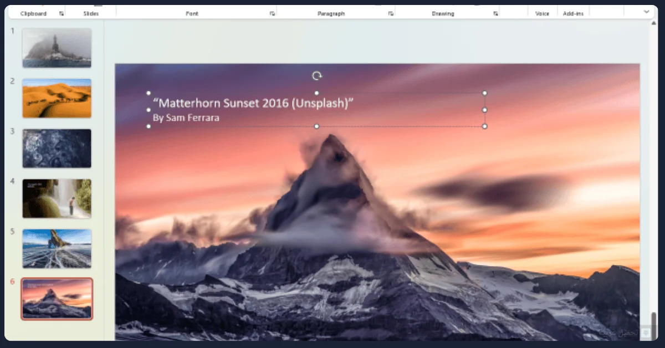Open the Drawing group dialog launcher
The image size is (665, 348).
(x=495, y=13)
